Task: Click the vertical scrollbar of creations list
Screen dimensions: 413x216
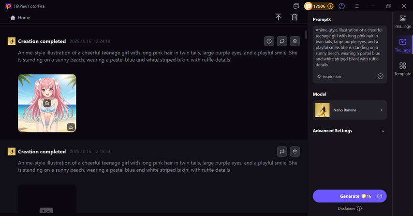Action: [306, 35]
